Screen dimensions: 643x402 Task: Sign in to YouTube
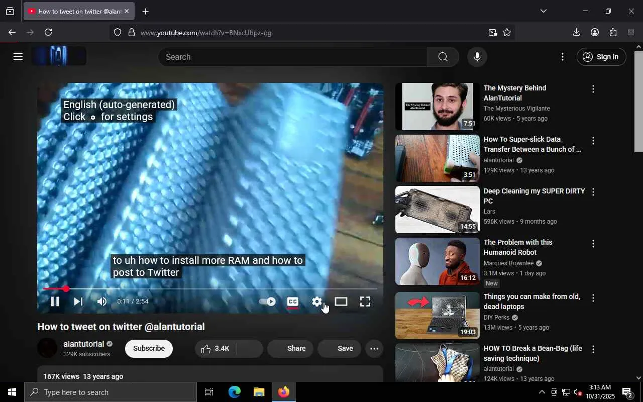pos(601,57)
